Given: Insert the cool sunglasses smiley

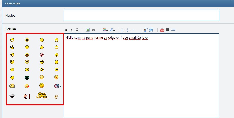Looking at the screenshot, I should [x=42, y=47].
